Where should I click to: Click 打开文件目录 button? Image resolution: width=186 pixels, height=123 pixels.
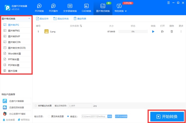coord(121,116)
